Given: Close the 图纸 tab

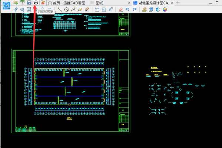Looking at the screenshot, I should click(129, 3).
